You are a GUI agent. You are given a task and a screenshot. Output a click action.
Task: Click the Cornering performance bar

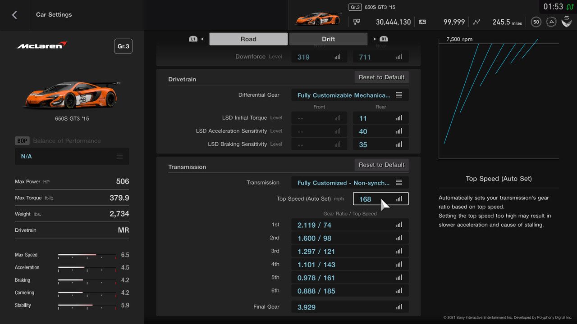tap(87, 293)
